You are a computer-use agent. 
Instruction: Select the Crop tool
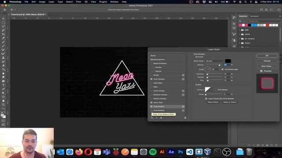3,34
